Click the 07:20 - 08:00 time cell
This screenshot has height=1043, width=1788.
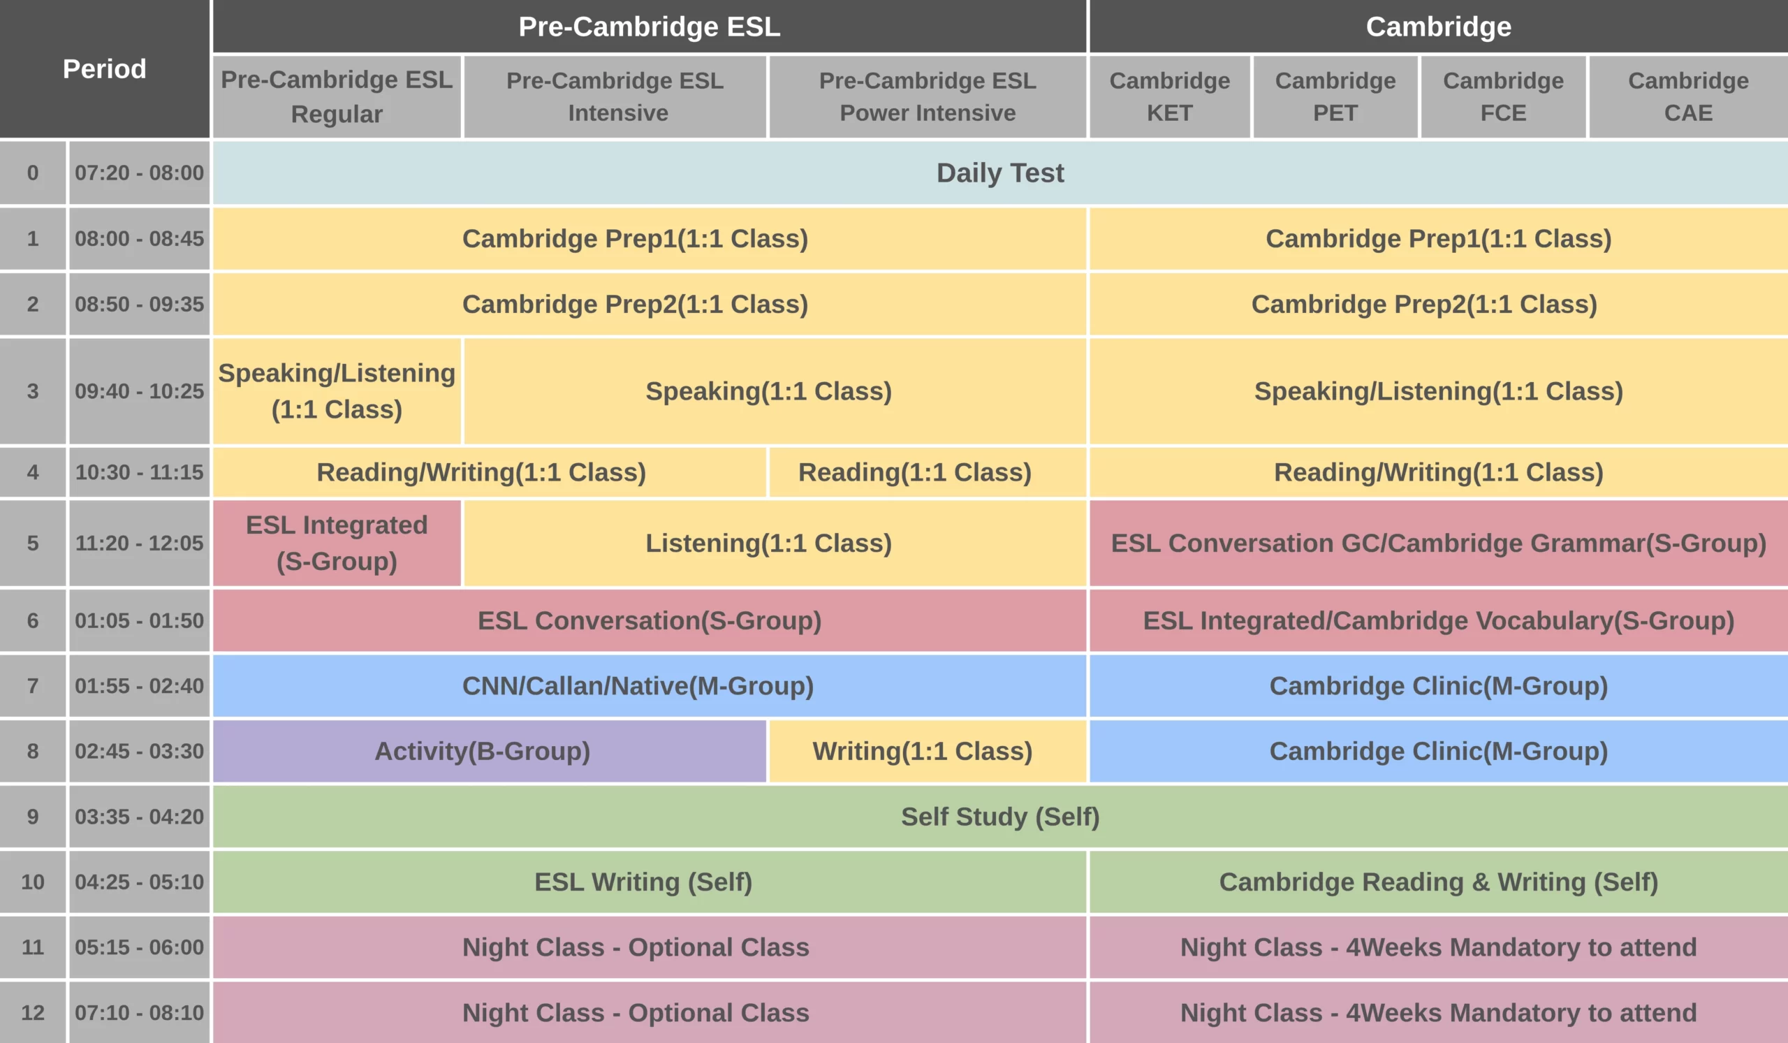tap(139, 173)
